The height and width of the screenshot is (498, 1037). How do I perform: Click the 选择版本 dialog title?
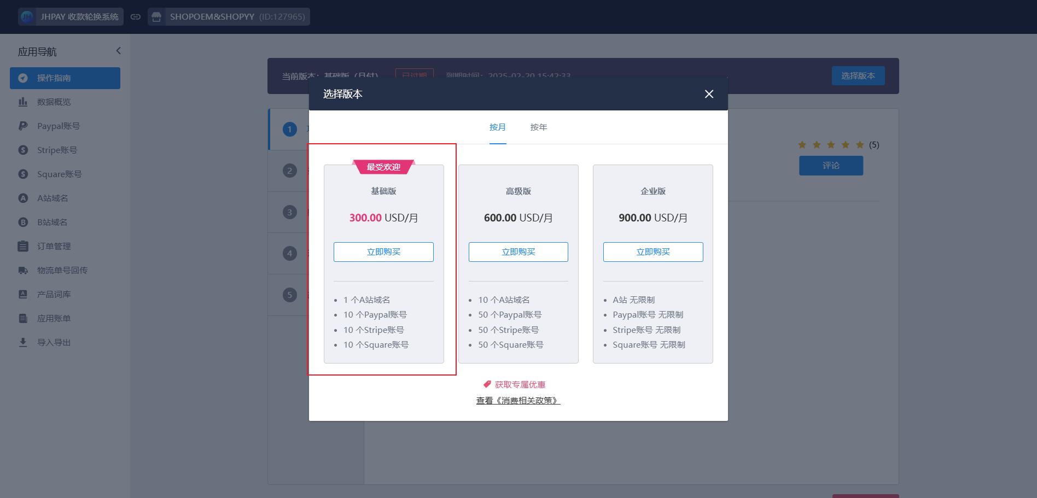point(343,94)
